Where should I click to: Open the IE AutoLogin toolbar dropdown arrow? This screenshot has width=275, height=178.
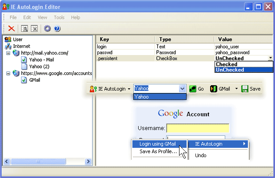coord(129,89)
